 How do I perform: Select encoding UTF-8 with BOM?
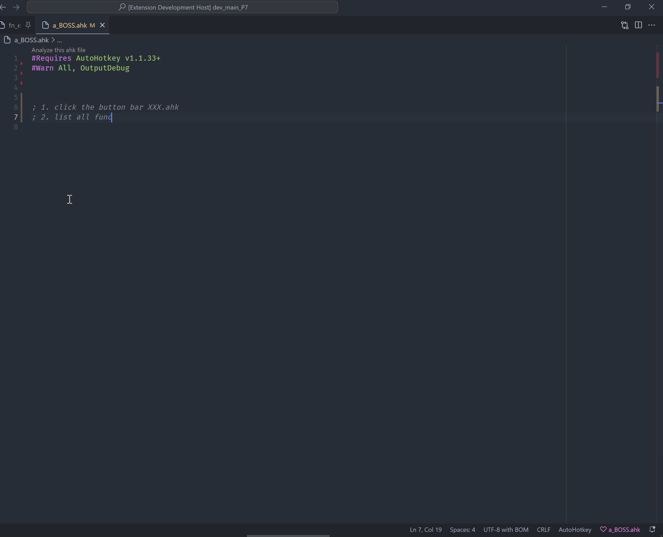[x=506, y=530]
